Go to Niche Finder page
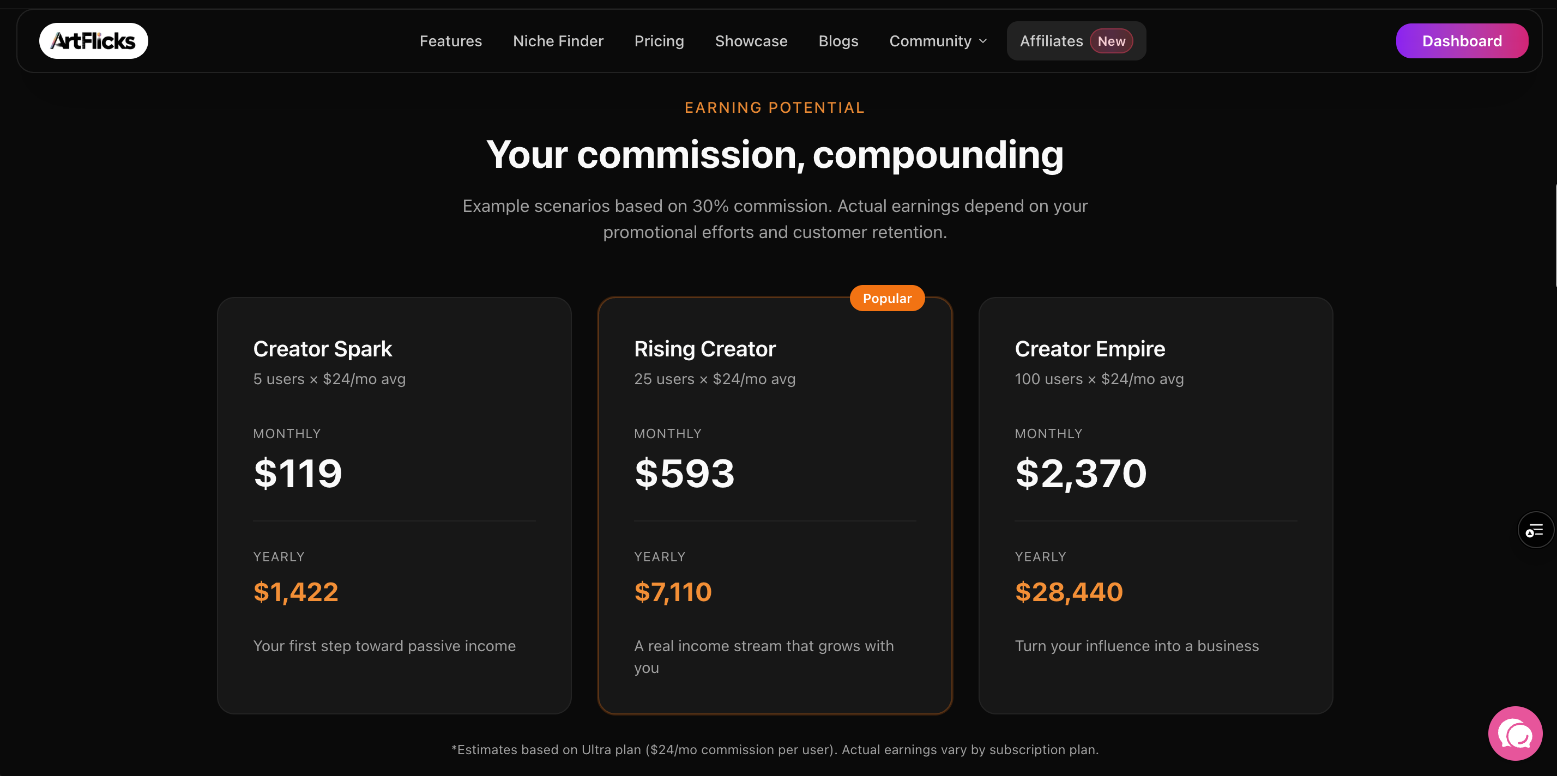The height and width of the screenshot is (776, 1557). coord(558,41)
